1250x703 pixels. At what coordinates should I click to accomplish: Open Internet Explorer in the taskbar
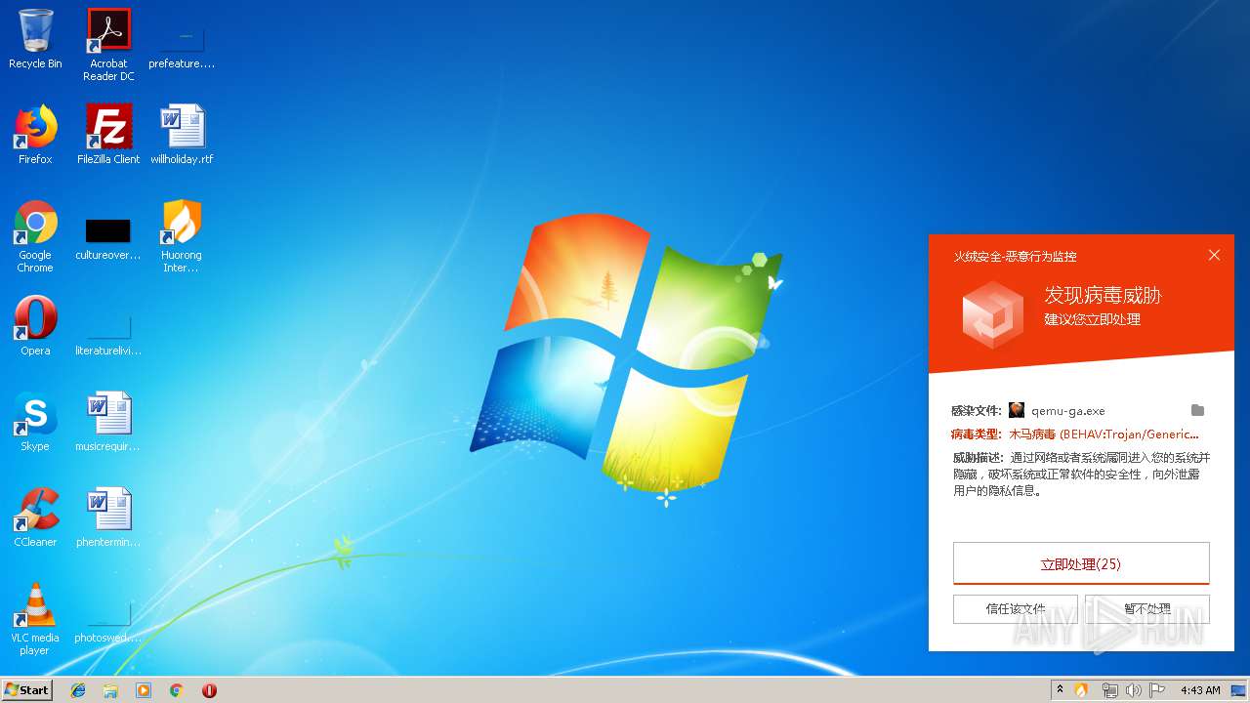[x=78, y=690]
